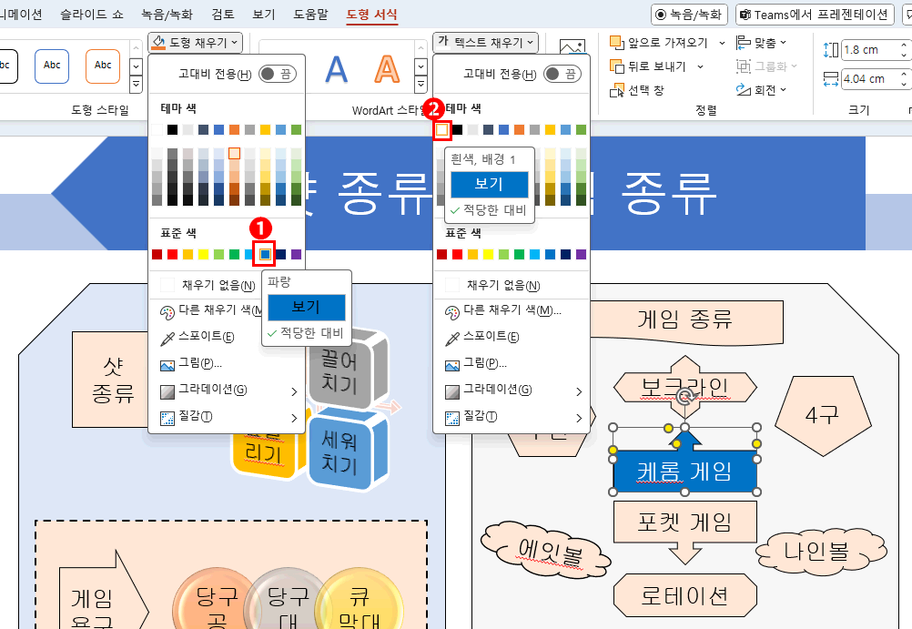
Task: Select the 게임 종류 banner shape
Action: [x=686, y=320]
